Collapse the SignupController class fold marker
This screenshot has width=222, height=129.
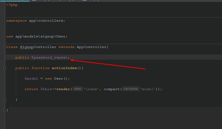[5, 47]
